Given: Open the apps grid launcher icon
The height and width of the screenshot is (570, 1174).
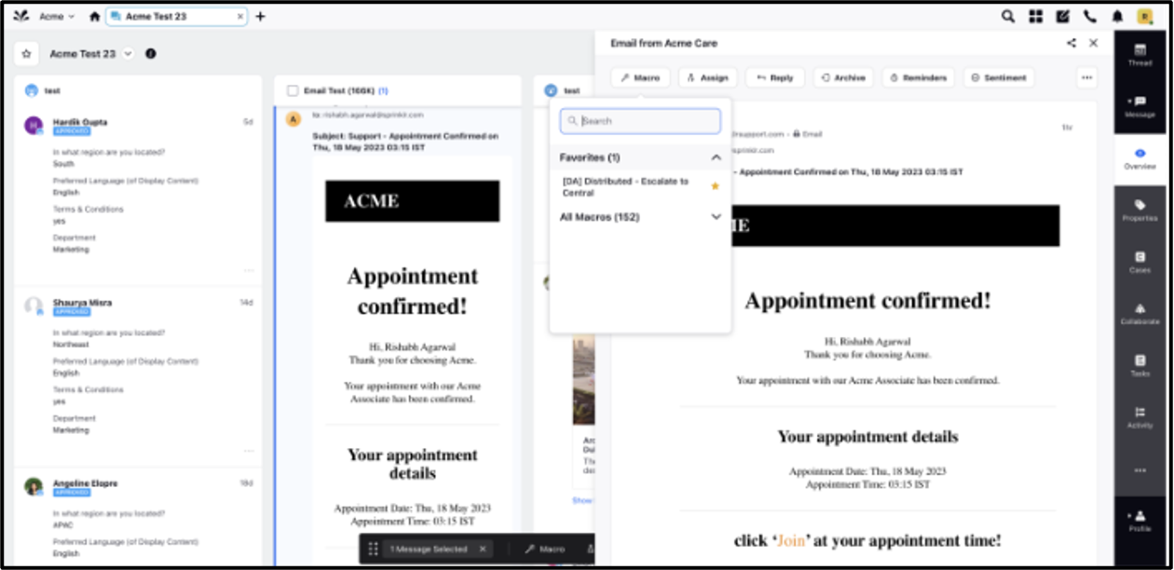Looking at the screenshot, I should point(1035,17).
